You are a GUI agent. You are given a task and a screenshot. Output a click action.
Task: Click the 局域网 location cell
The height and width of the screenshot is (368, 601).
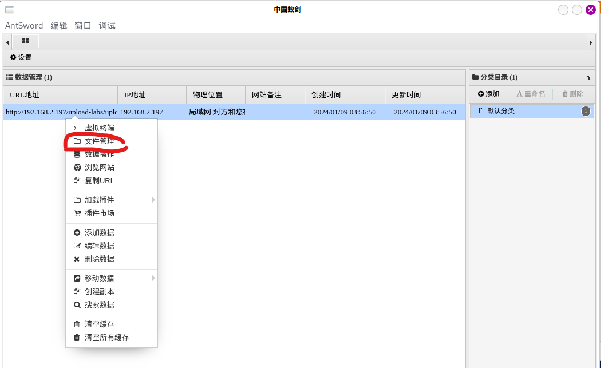coord(217,112)
